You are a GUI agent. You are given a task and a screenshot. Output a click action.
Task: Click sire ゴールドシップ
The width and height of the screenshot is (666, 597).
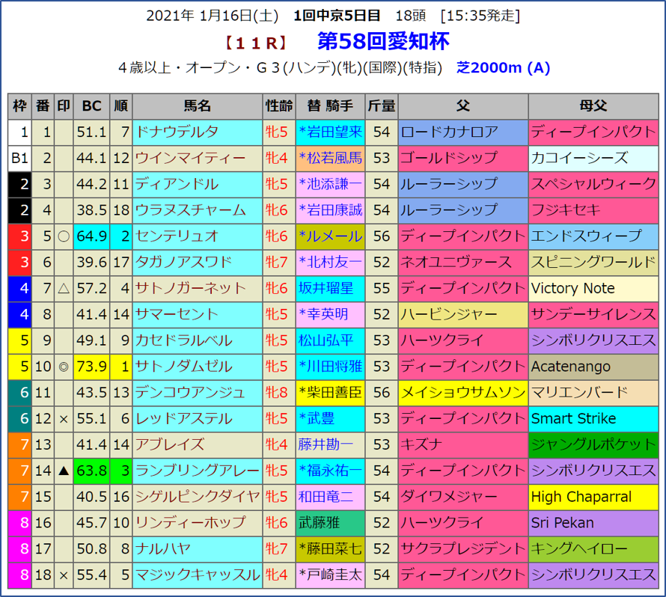pos(449,158)
